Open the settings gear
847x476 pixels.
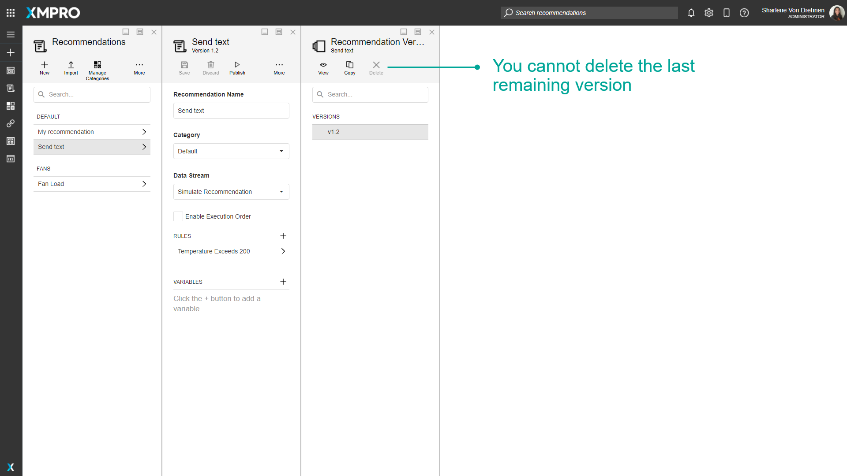[709, 13]
